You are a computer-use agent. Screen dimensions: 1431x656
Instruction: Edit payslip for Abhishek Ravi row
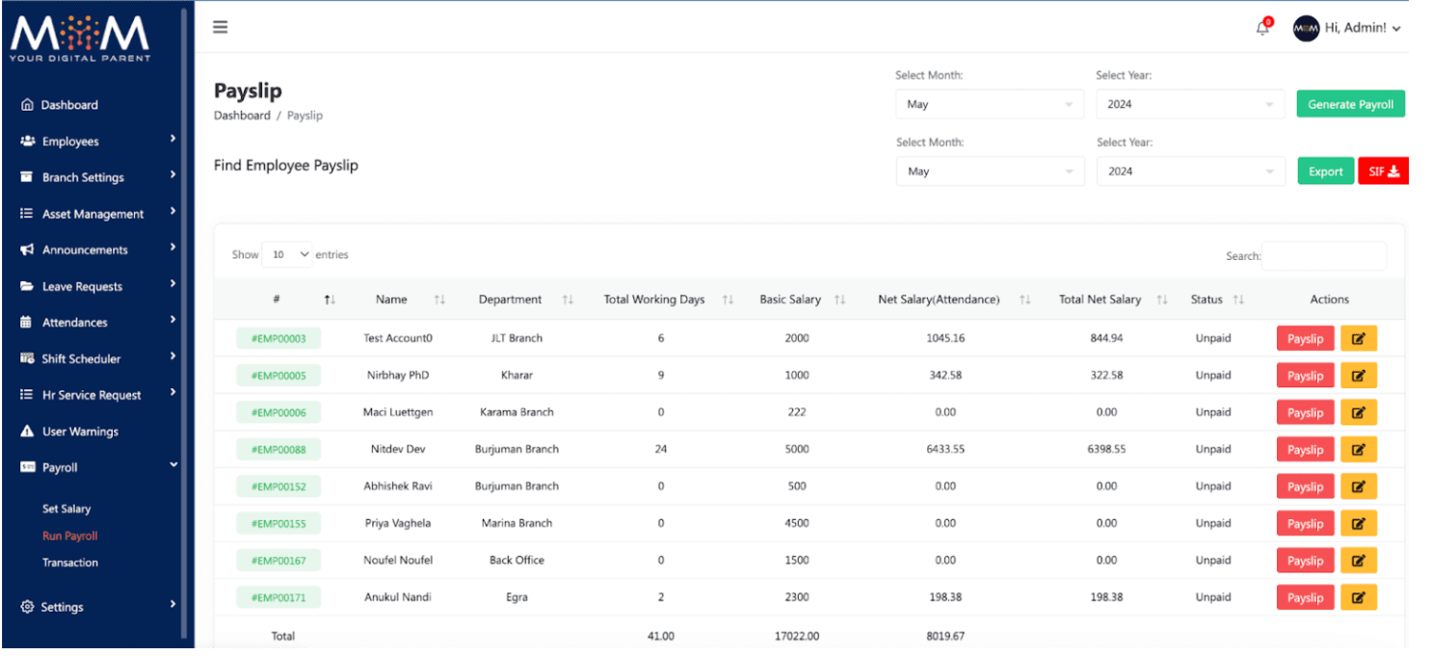click(x=1359, y=486)
